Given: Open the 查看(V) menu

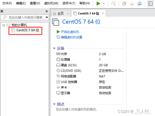Looking at the screenshot, I should pos(35,3).
